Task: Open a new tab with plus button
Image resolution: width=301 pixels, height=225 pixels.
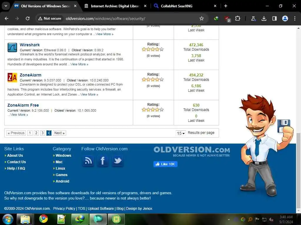Action: click(x=226, y=6)
